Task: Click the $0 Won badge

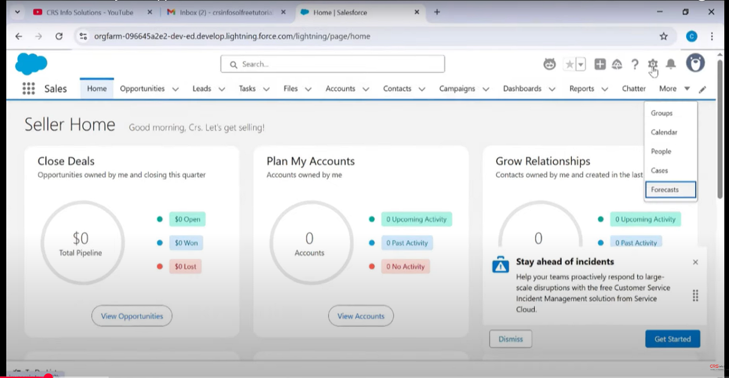Action: click(x=186, y=243)
